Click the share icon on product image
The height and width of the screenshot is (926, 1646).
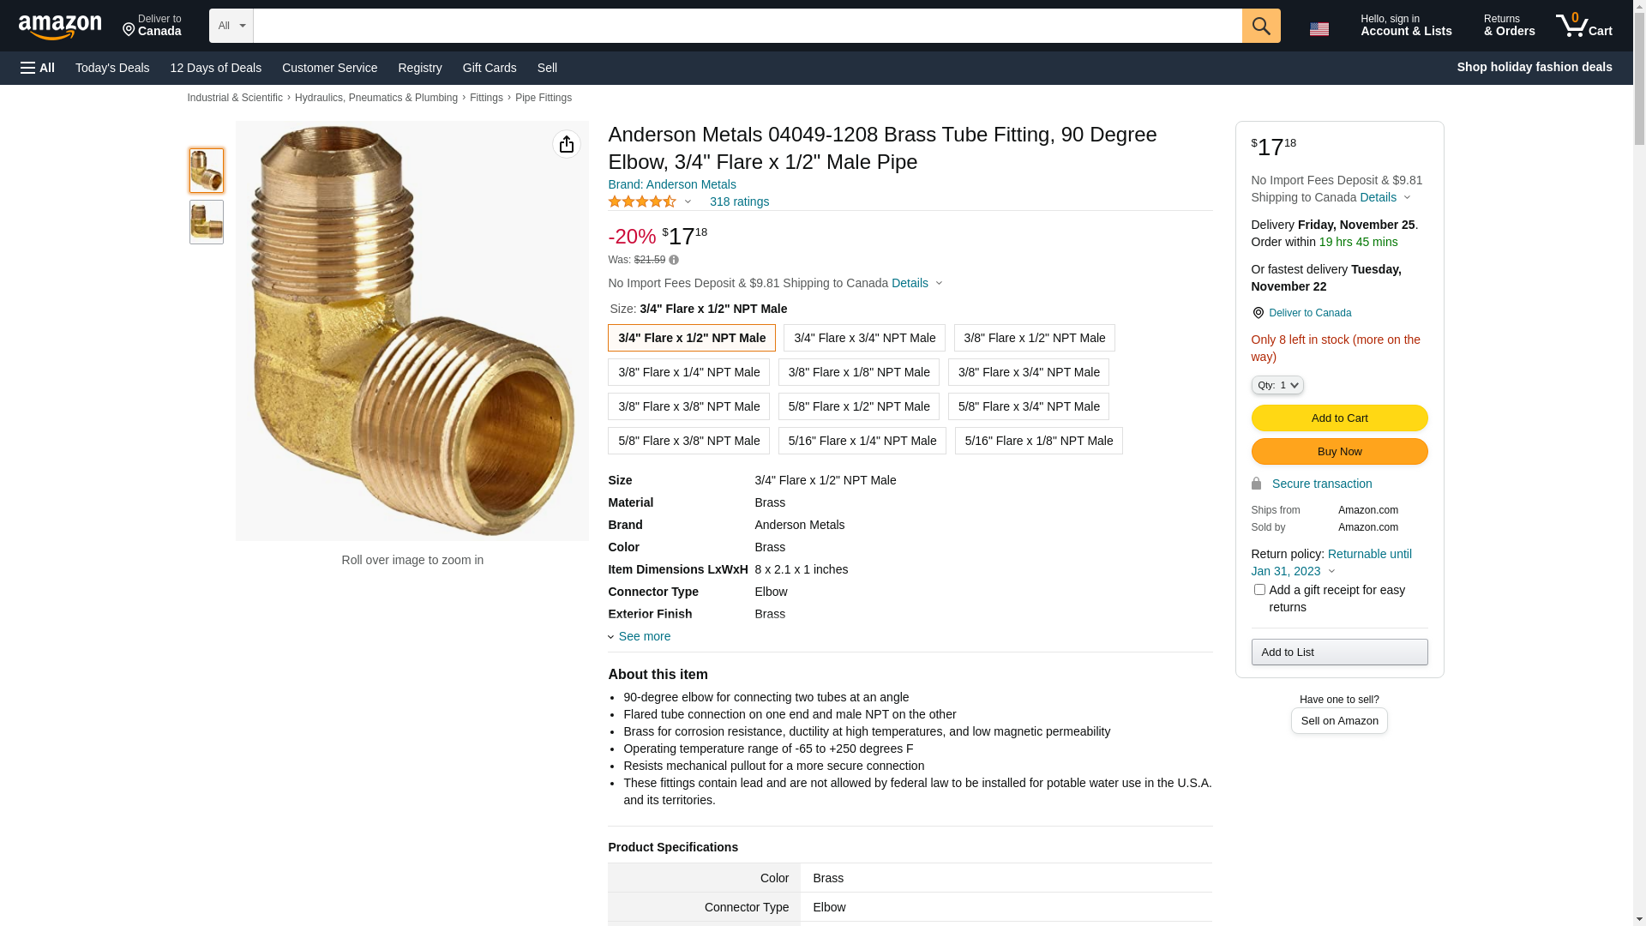(566, 144)
